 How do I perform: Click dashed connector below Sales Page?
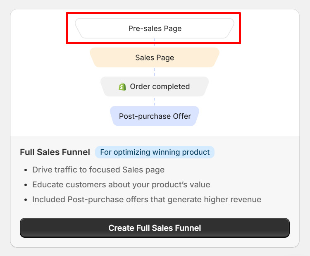pos(155,72)
